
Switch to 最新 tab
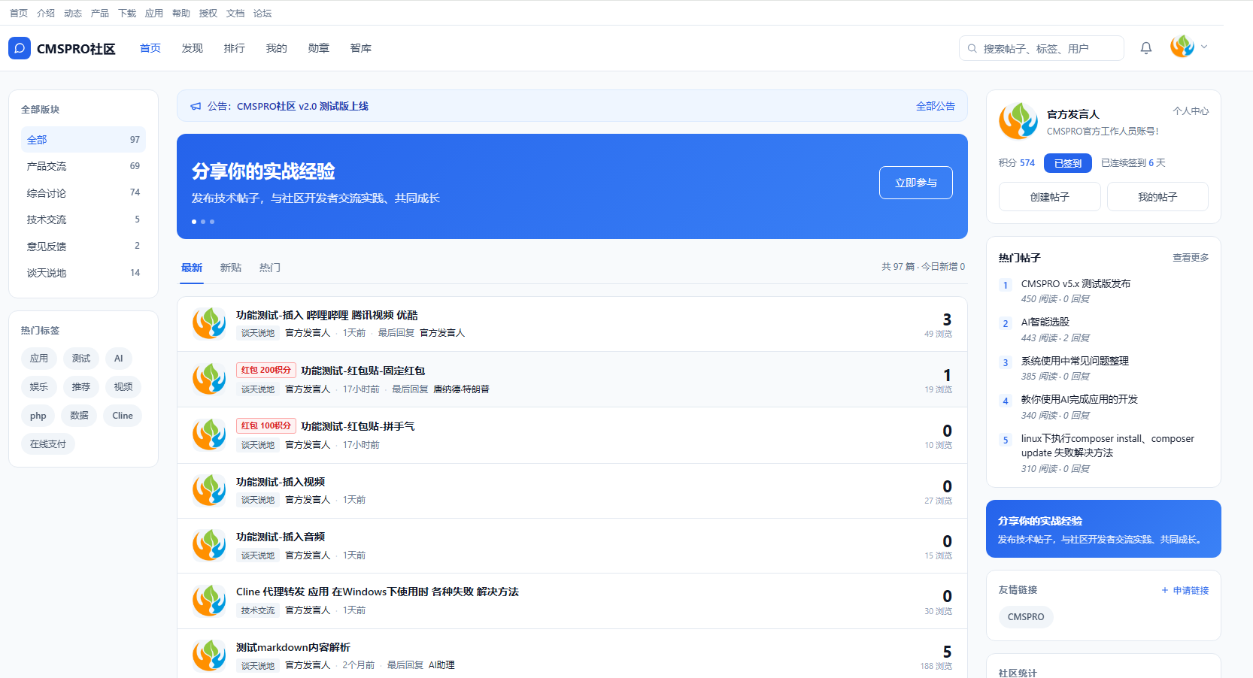(192, 268)
